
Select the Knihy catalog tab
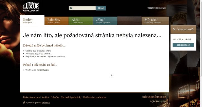[x=32, y=20]
